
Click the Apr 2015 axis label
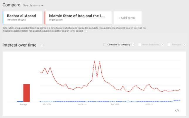tap(115, 105)
